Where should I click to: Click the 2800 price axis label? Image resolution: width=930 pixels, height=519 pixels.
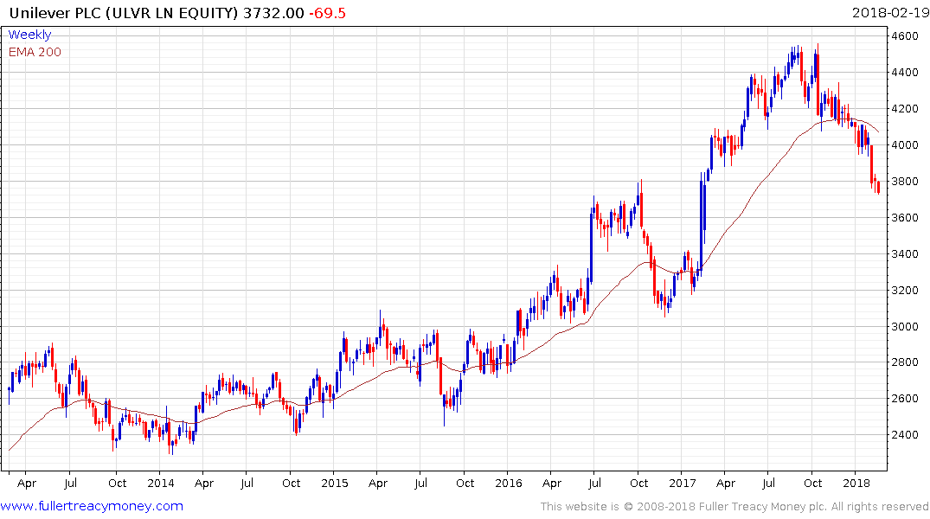(905, 362)
